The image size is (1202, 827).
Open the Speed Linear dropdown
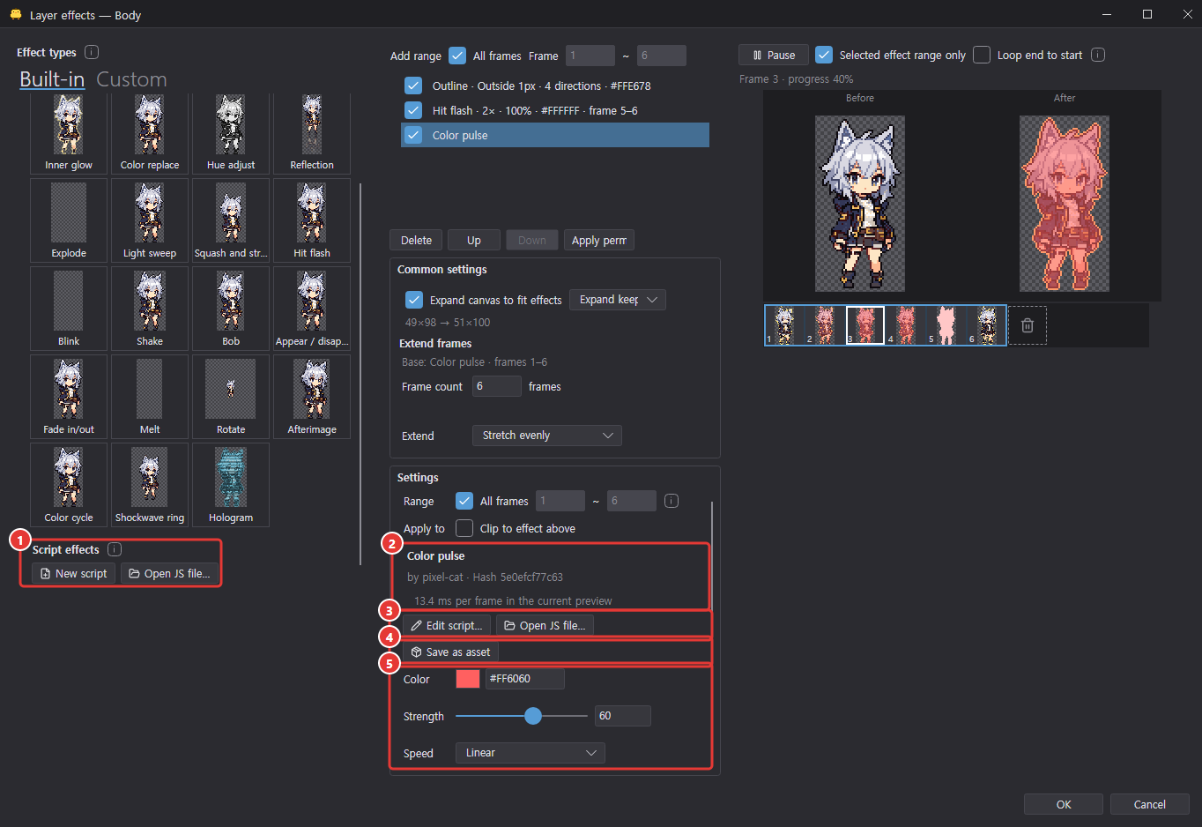coord(531,753)
